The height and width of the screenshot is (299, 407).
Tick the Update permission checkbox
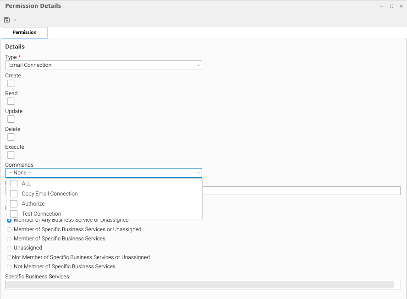(x=11, y=119)
